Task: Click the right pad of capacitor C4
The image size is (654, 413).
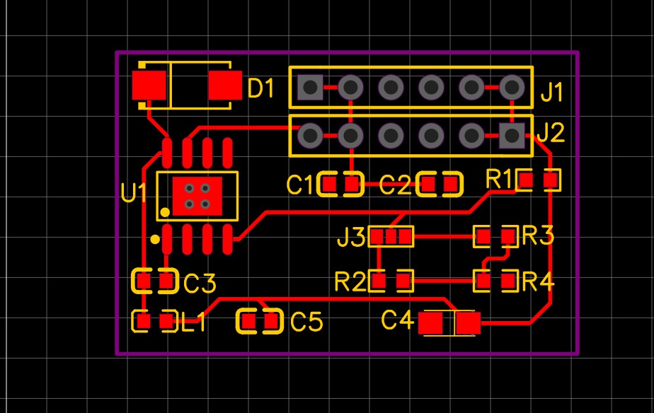Action: coord(468,323)
